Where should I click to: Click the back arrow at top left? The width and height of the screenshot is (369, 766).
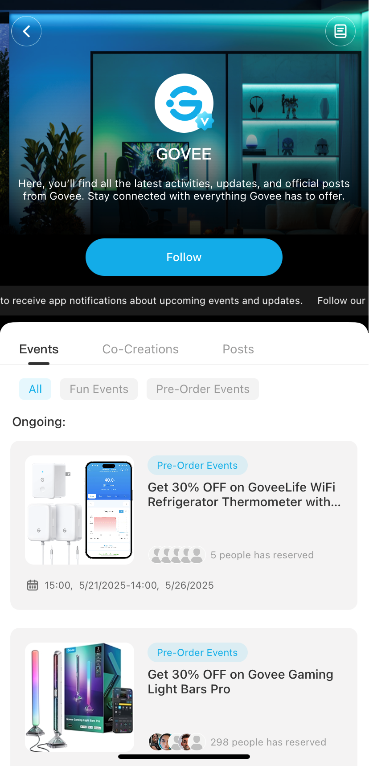point(26,31)
